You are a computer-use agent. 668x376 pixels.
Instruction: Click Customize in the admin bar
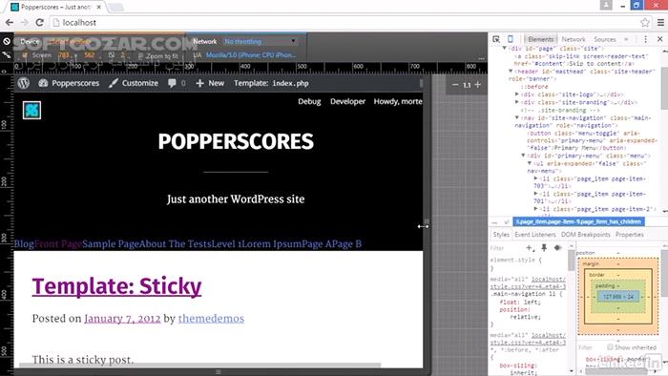(134, 83)
